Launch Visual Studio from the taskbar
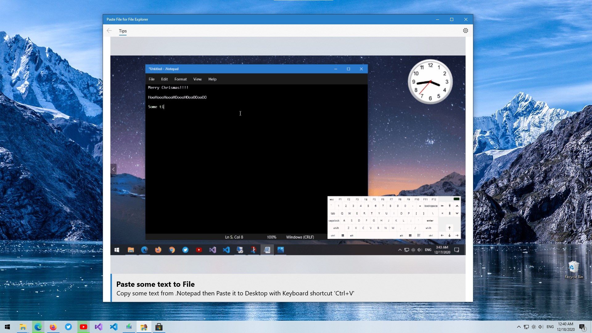Viewport: 592px width, 333px height. 98,327
